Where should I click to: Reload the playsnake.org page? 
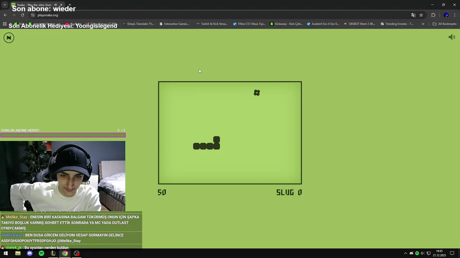22,15
